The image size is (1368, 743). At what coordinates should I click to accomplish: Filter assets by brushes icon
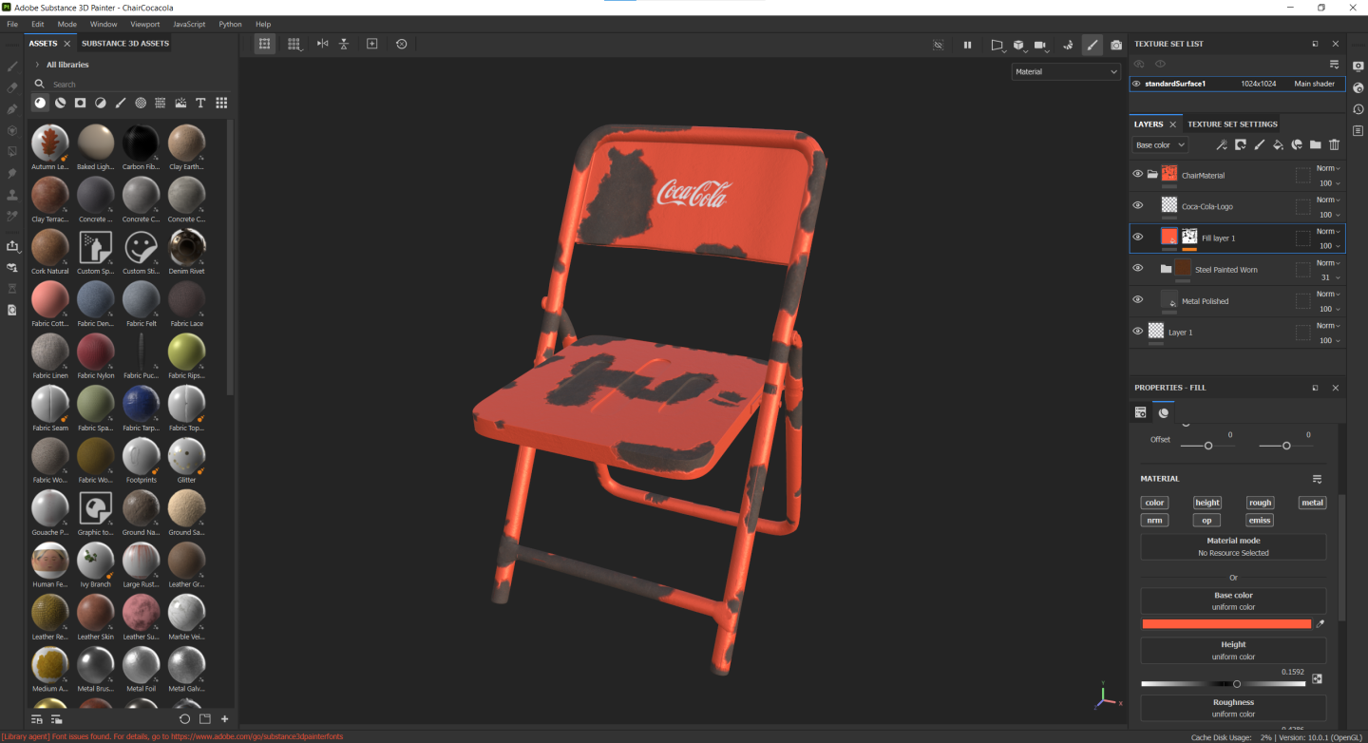coord(121,103)
